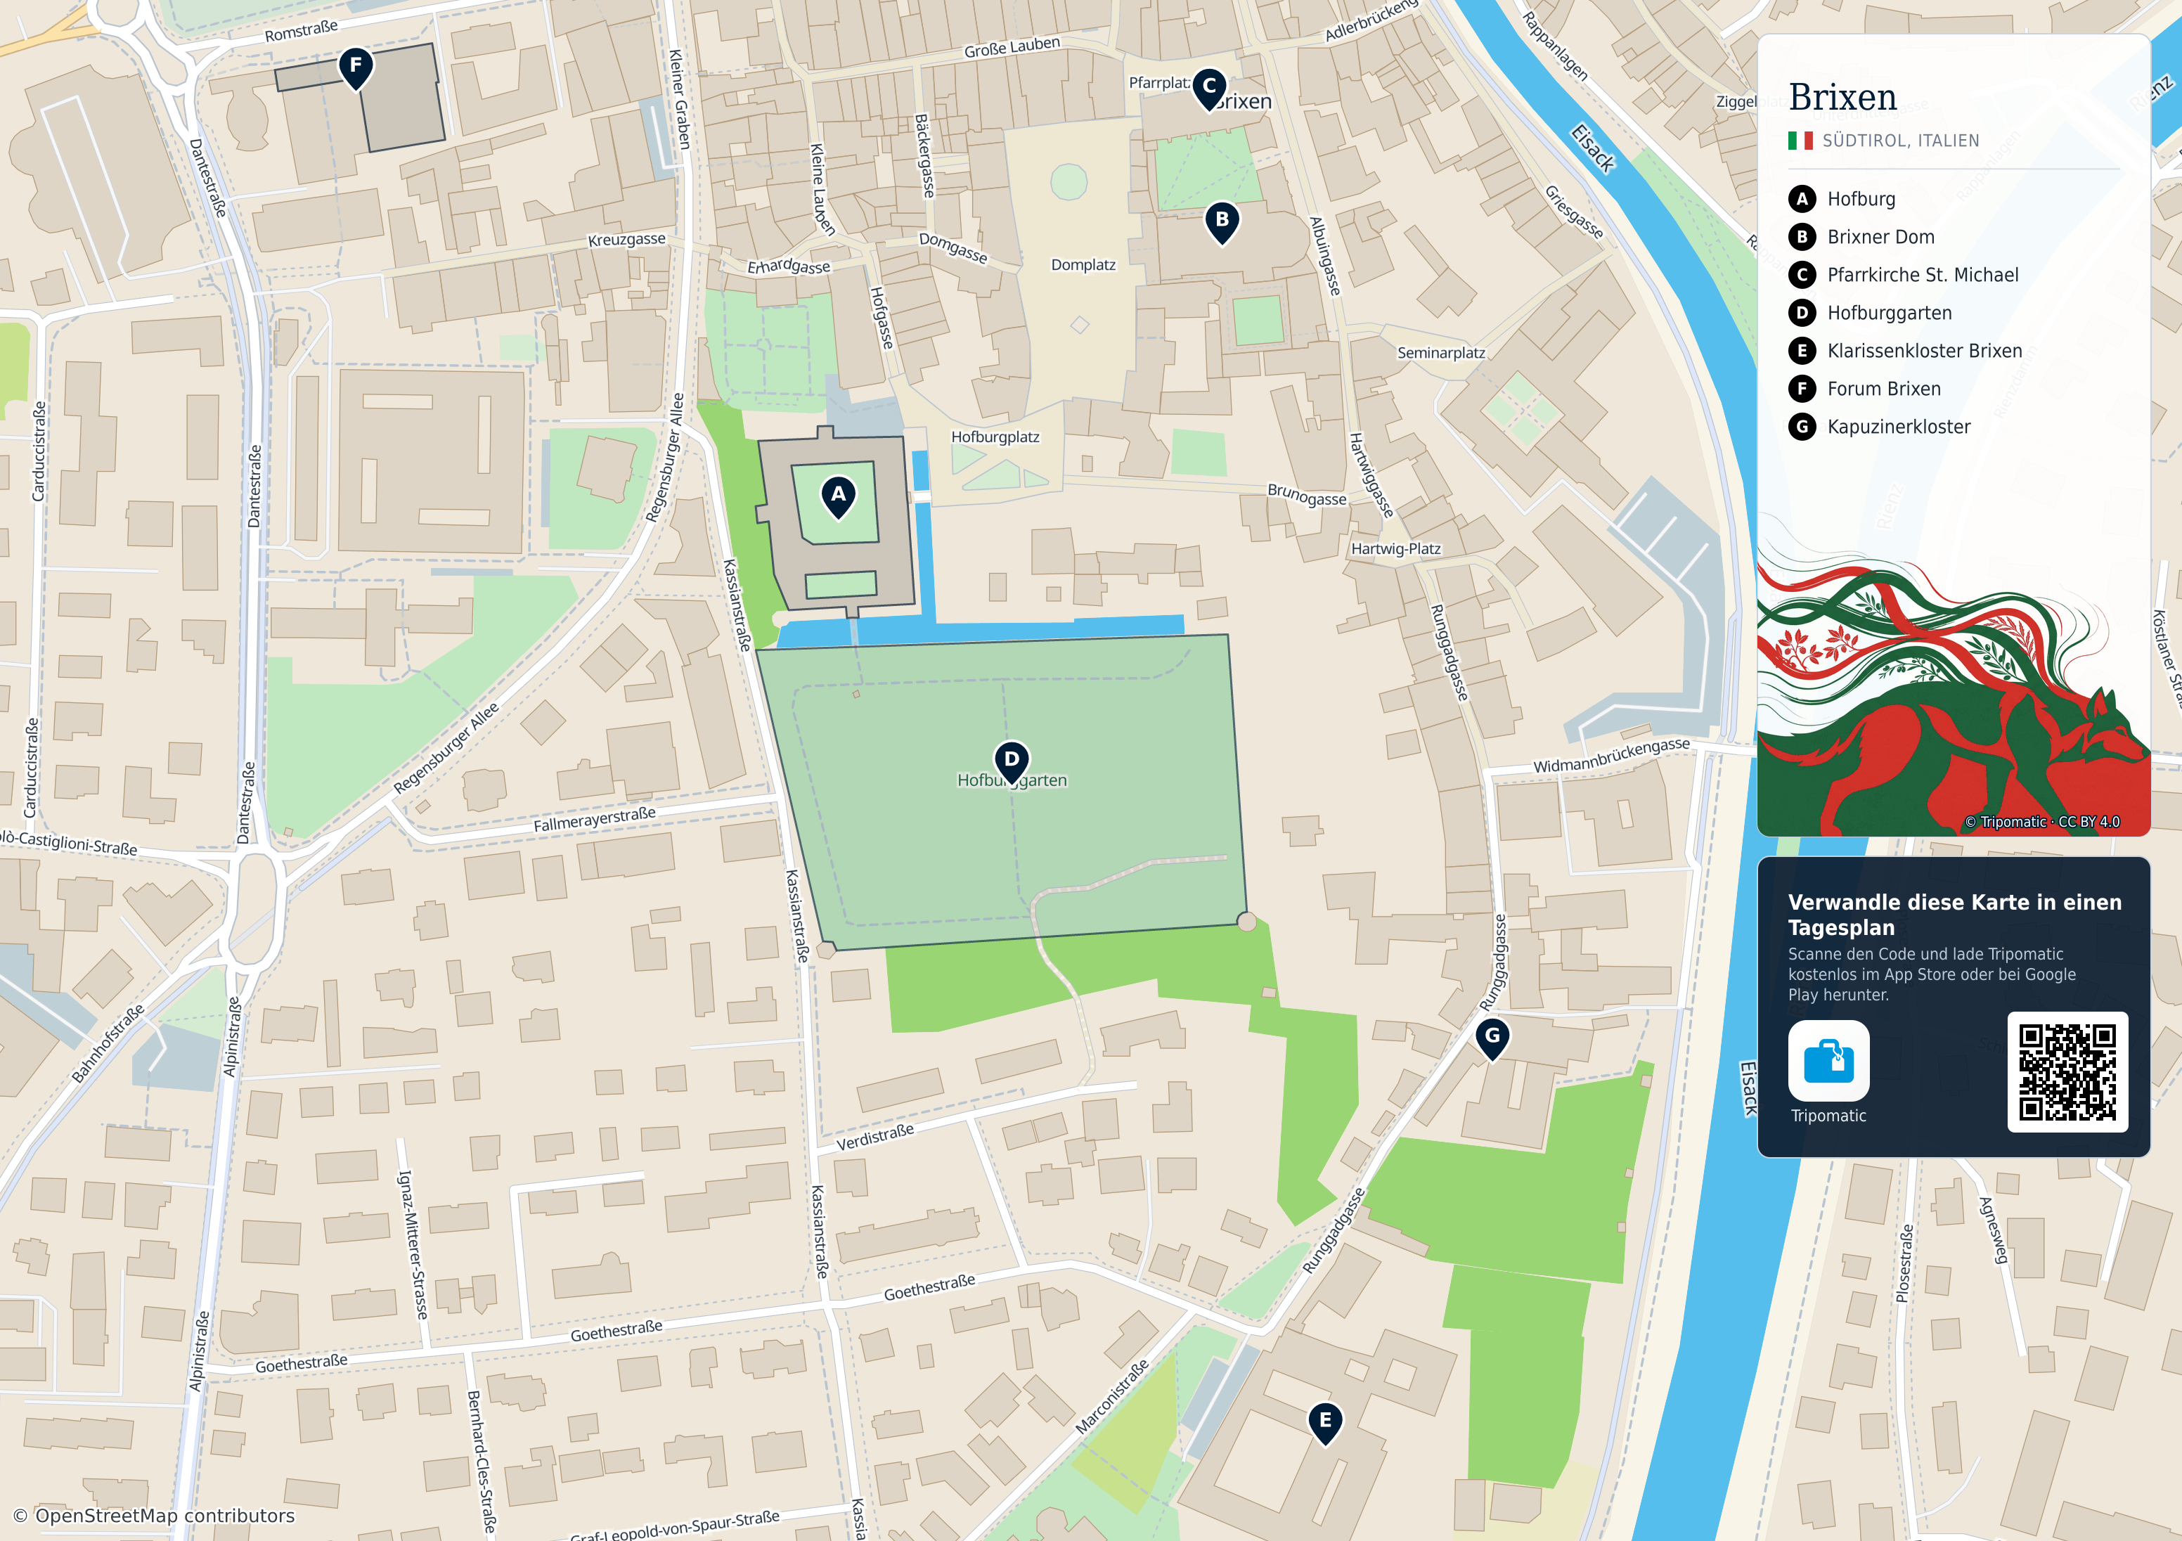
Task: Click the 'Verwandle diese Karte' heading
Action: click(x=1954, y=915)
